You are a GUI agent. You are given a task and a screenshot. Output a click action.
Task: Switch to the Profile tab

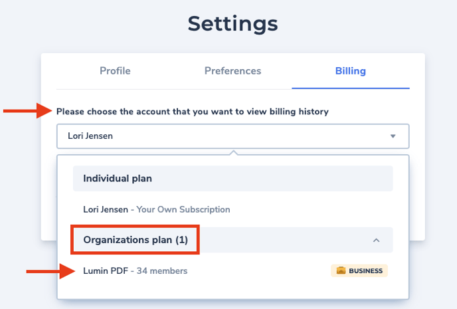(115, 71)
